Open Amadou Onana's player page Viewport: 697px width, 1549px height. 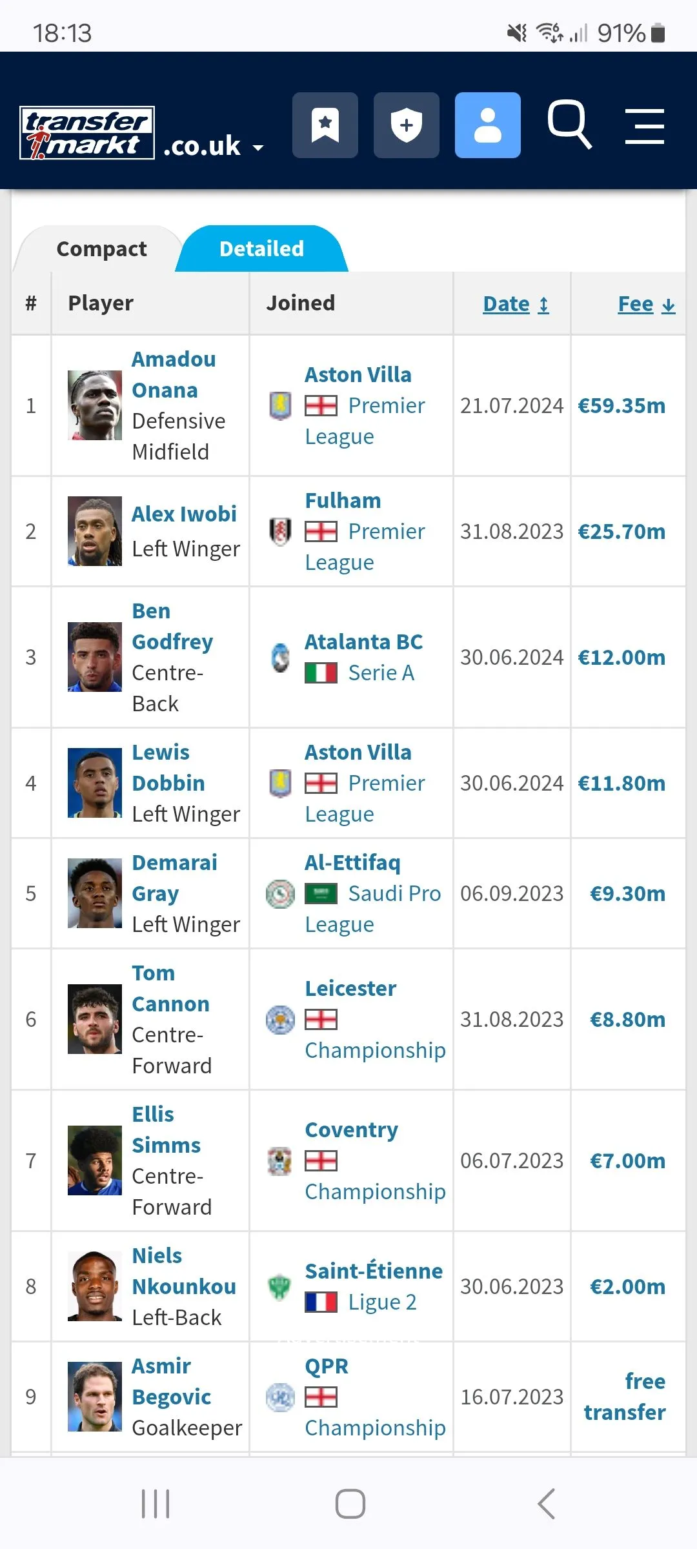pyautogui.click(x=174, y=374)
